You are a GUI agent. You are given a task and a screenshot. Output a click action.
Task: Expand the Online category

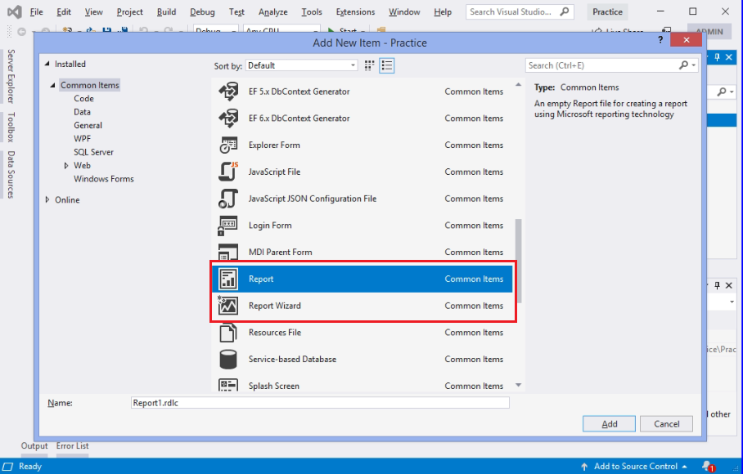47,199
